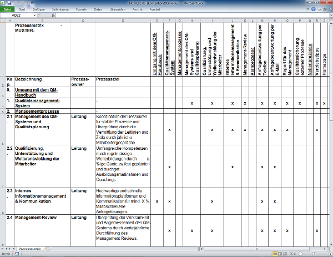This screenshot has height=257, width=333.
Task: Click the select-all corner of the grid
Action: (3, 21)
